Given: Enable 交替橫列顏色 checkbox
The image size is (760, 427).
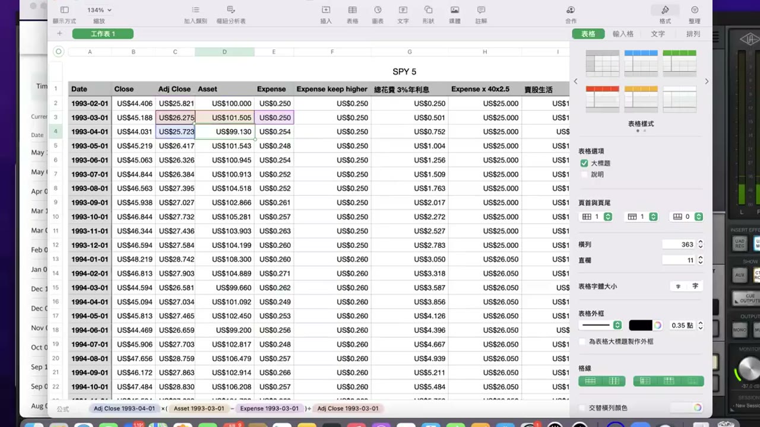Looking at the screenshot, I should 582,408.
